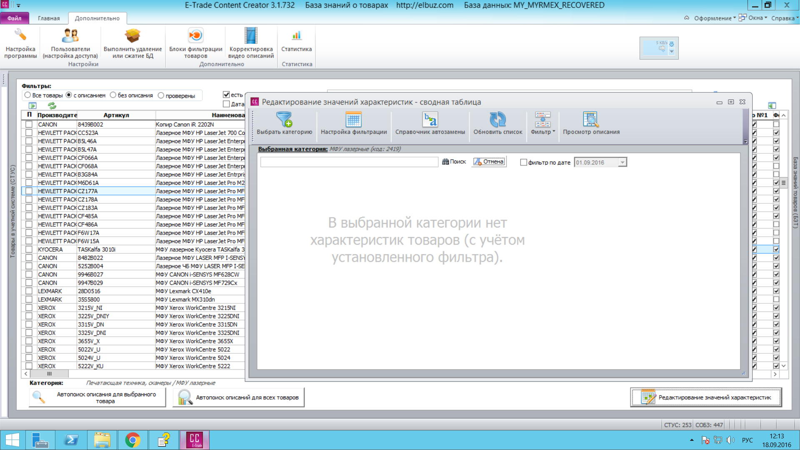Collapse the ribbon with the arrow beside Оформление
The height and width of the screenshot is (450, 800).
(686, 18)
